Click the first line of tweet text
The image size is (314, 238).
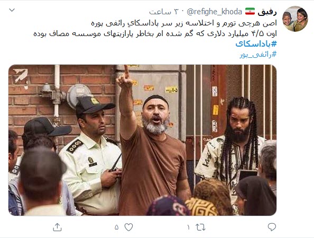(184, 23)
